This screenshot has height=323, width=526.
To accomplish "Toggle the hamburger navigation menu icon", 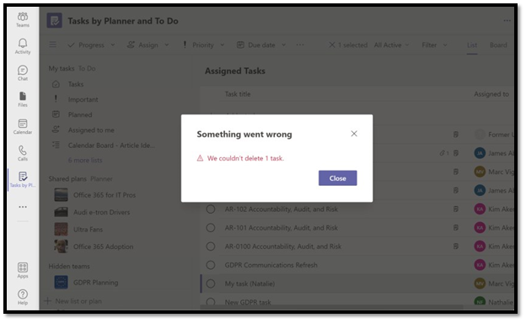I will click(52, 45).
